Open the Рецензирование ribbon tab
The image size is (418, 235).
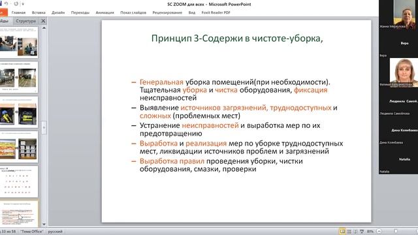(x=167, y=12)
